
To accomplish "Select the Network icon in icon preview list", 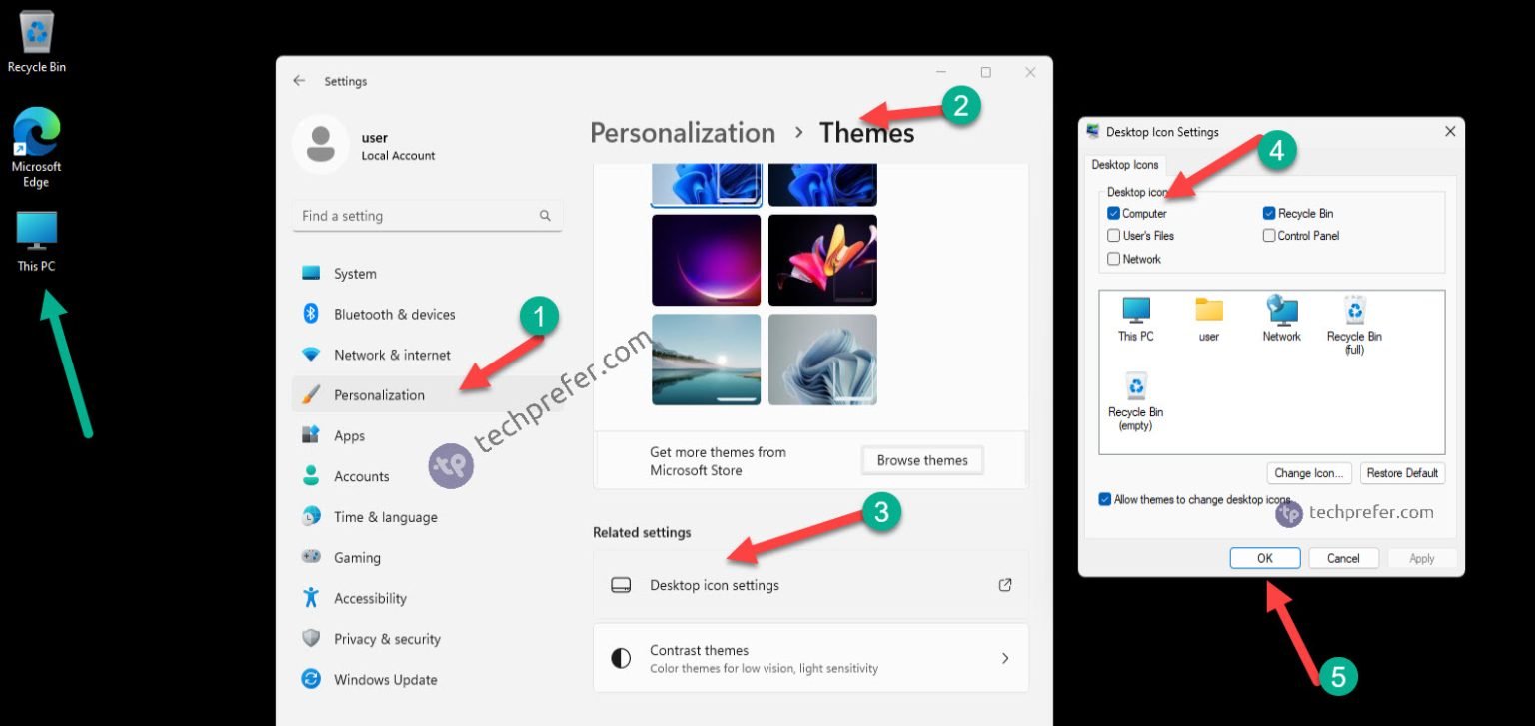I will (x=1281, y=317).
